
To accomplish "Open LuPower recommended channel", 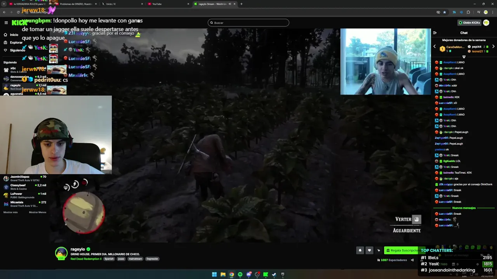I will (25, 195).
